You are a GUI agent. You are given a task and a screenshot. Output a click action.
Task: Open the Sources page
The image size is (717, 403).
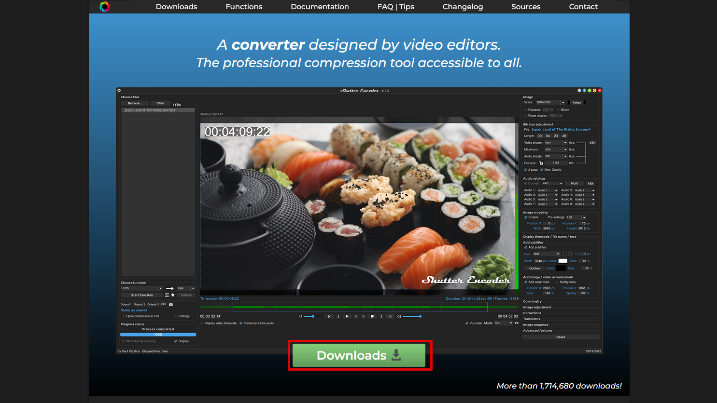[526, 7]
